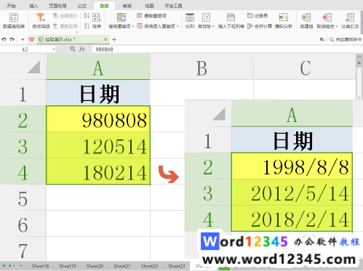Click the redo arrow icon
The width and height of the screenshot is (363, 271).
(12, 39)
